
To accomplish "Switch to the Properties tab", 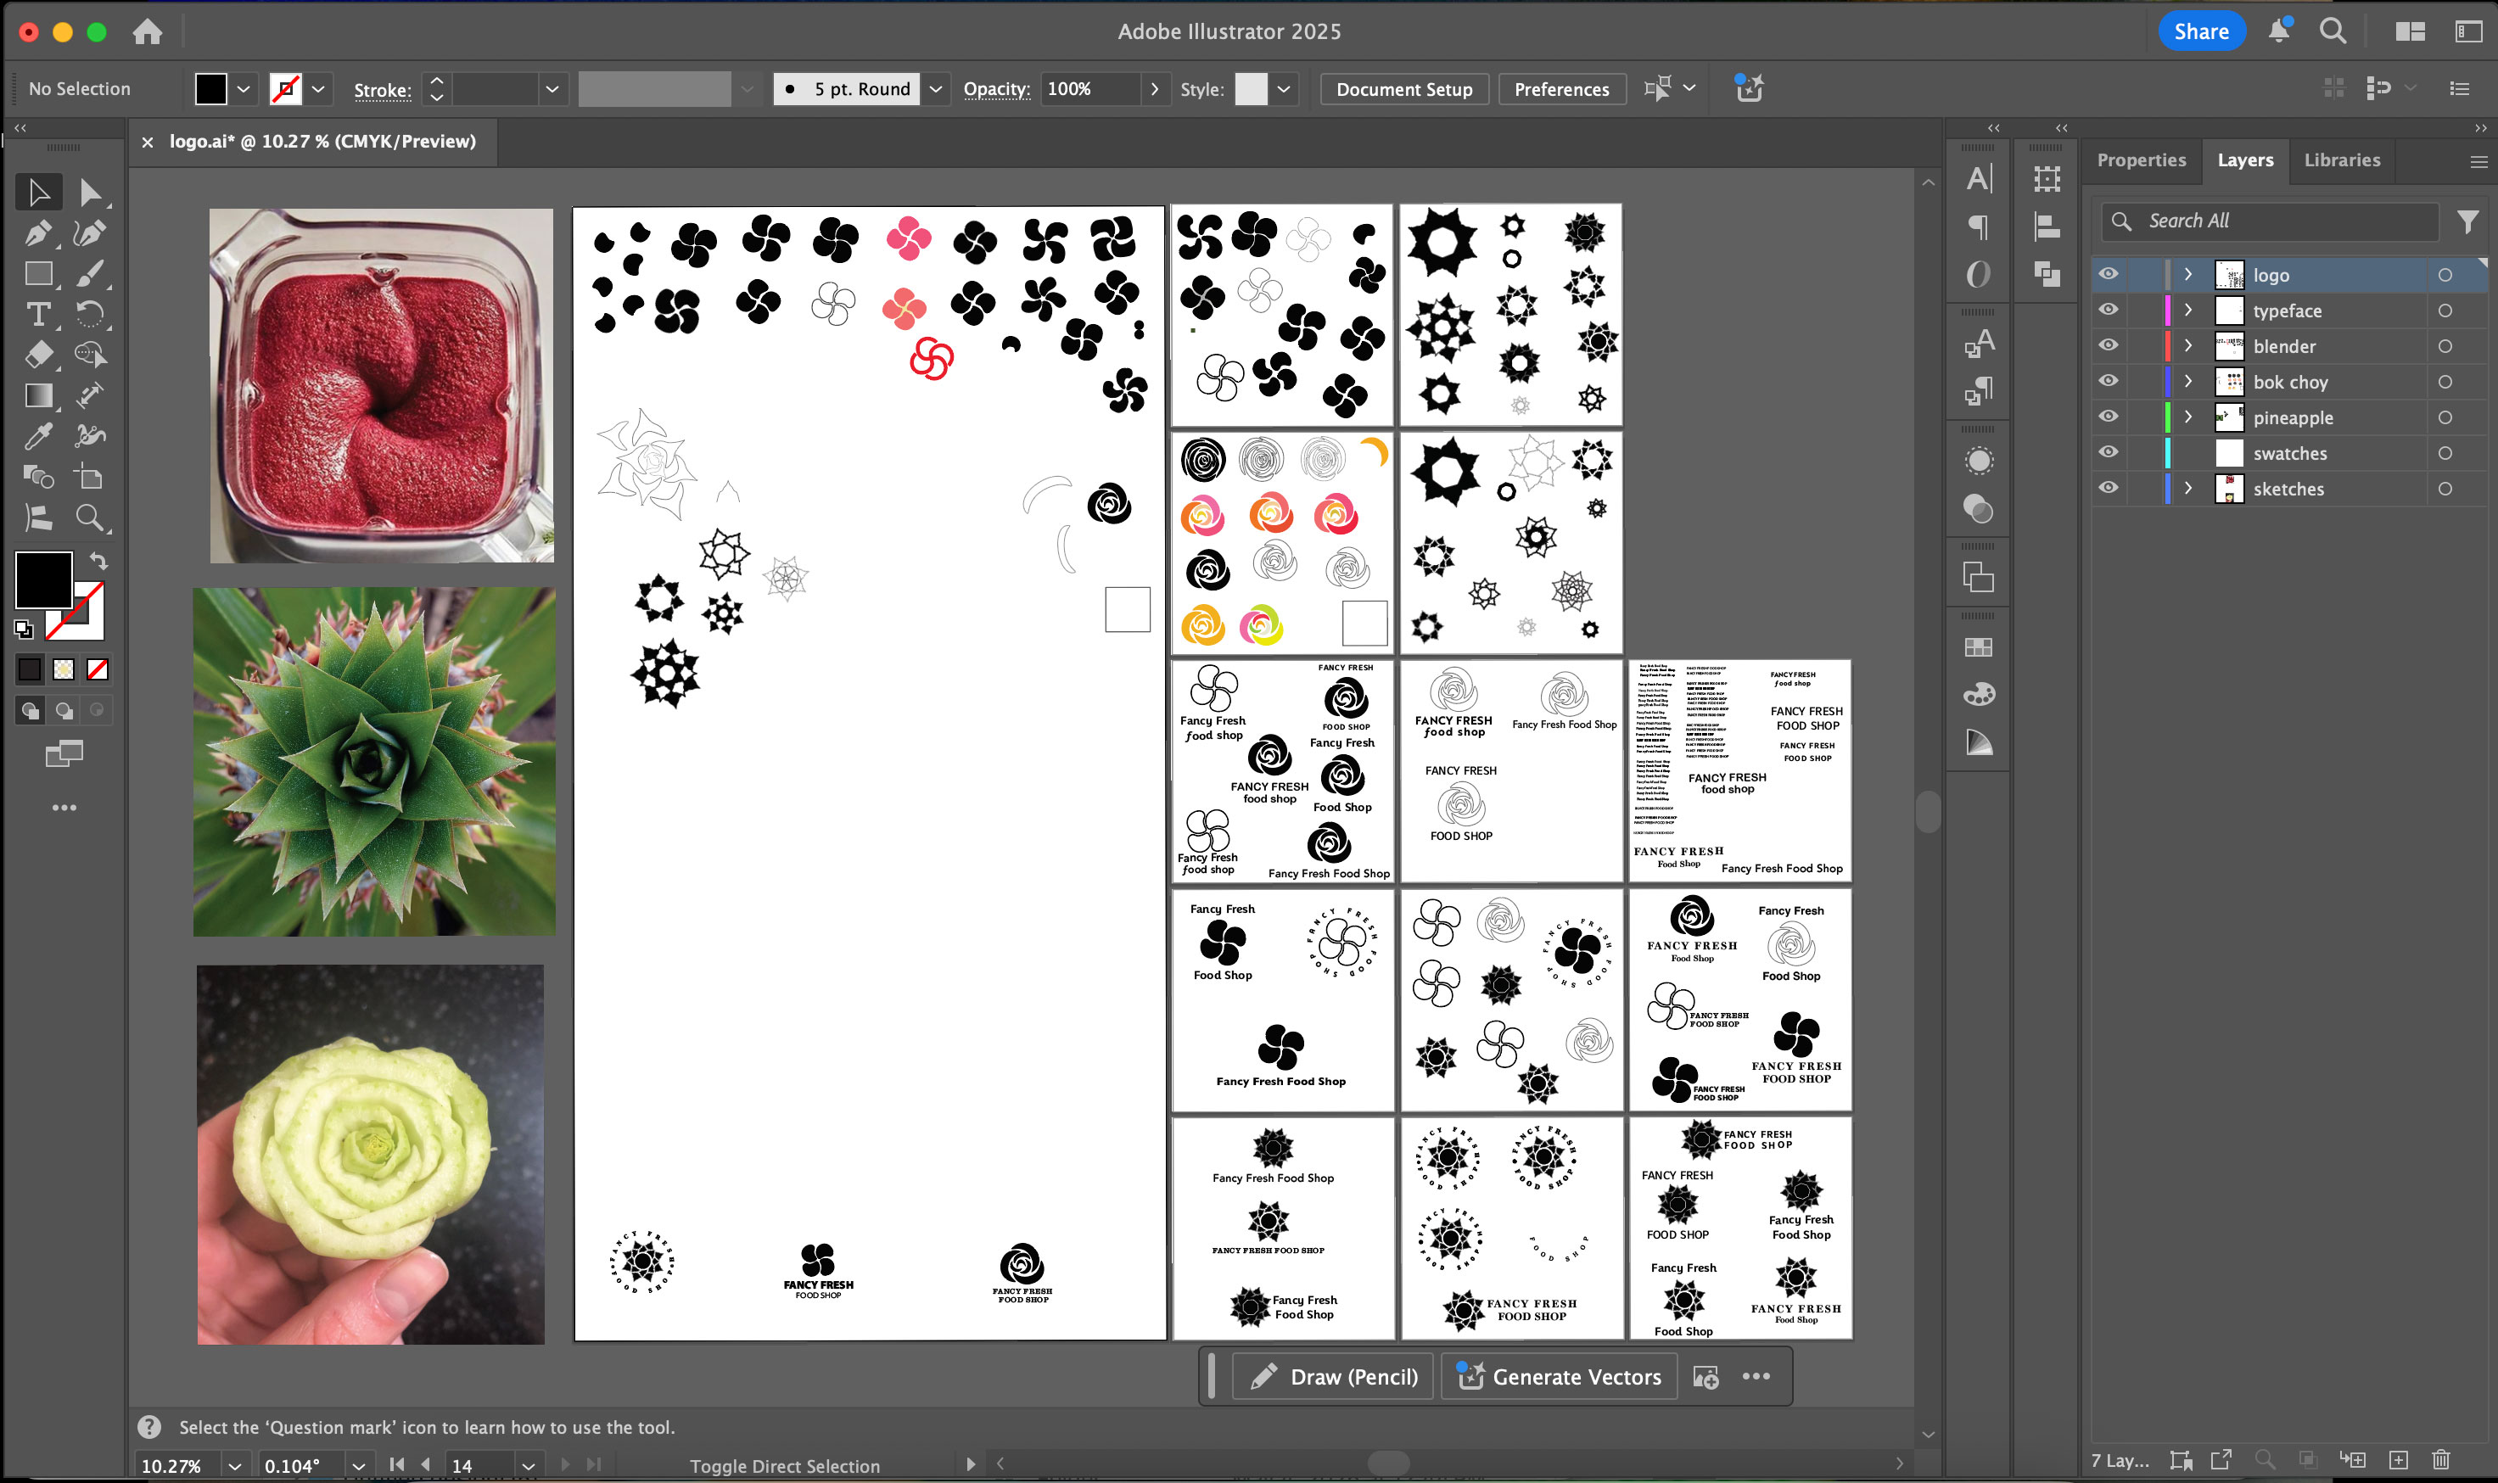I will 2142,159.
